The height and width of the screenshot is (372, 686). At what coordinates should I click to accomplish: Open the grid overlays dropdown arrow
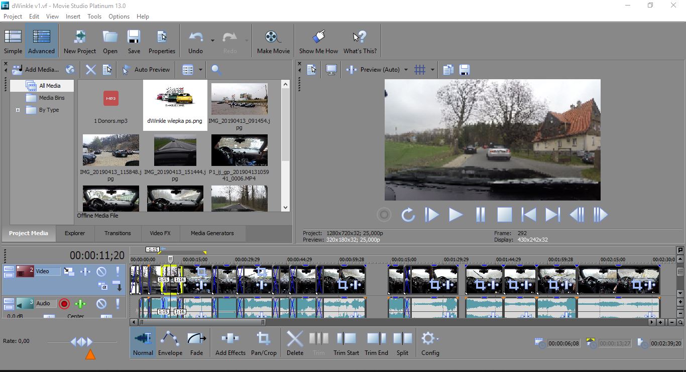point(432,70)
